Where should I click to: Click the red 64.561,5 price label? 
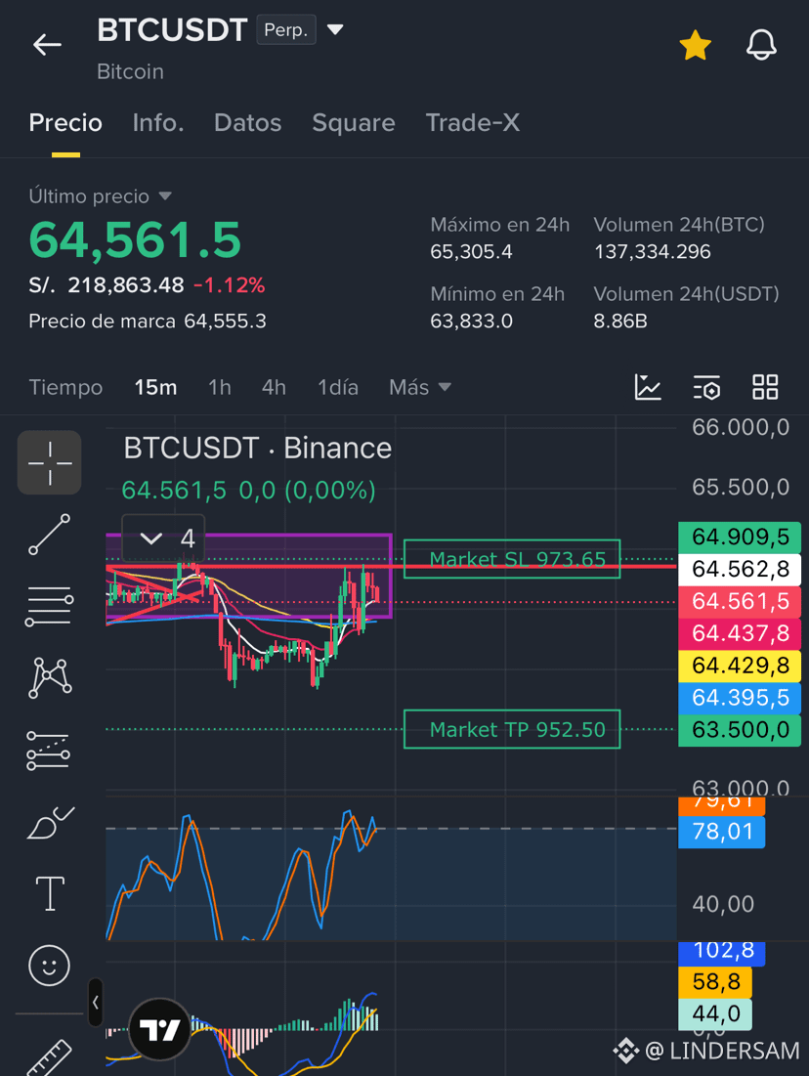(x=739, y=601)
